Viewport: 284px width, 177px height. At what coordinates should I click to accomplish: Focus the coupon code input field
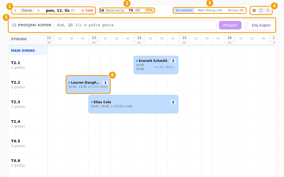[x=135, y=25]
